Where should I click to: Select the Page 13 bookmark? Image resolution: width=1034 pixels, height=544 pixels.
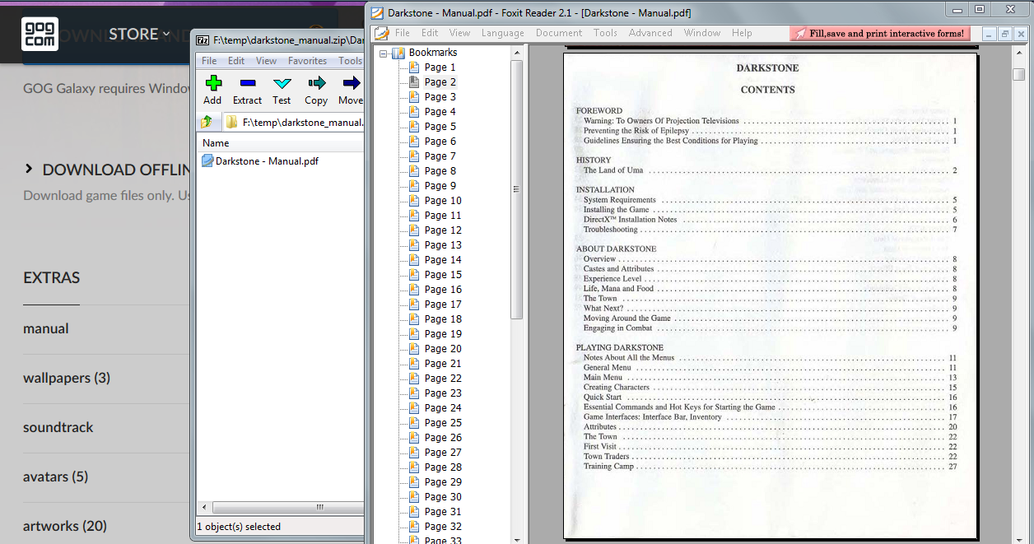click(x=443, y=245)
